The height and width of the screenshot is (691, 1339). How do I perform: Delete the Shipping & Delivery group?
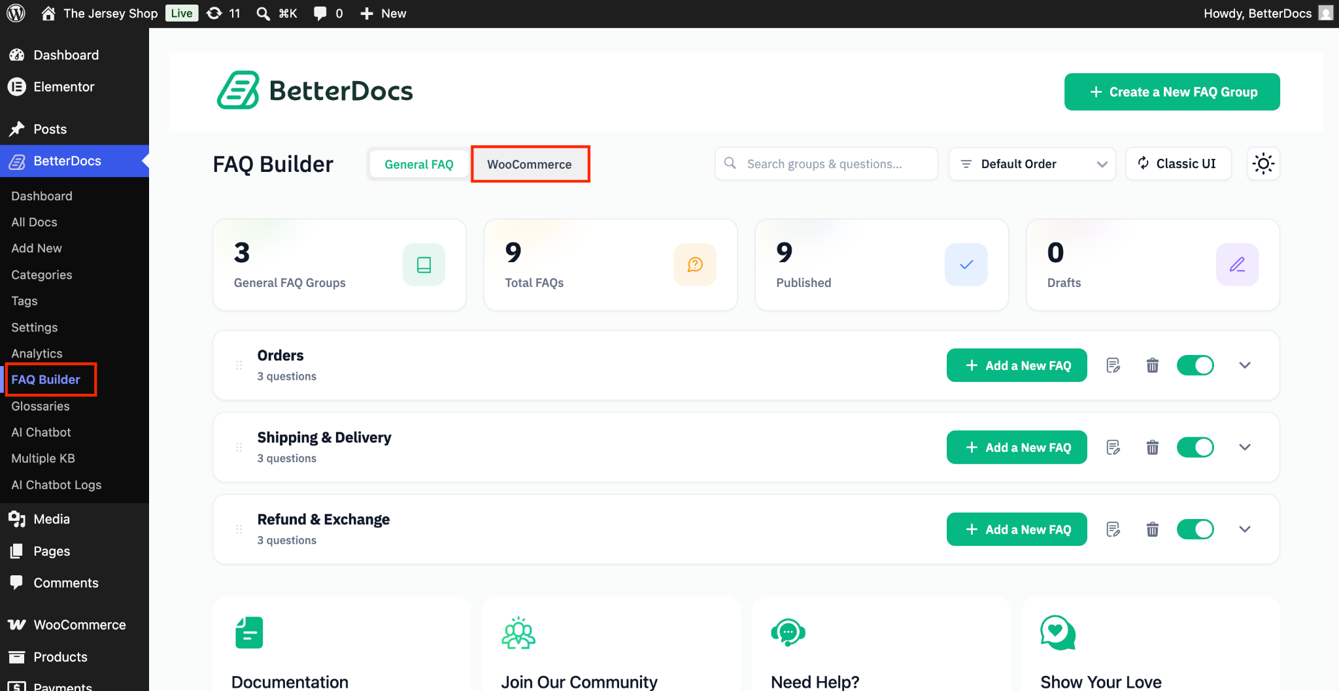[x=1153, y=447]
